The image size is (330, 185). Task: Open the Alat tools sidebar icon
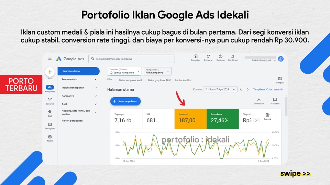click(50, 112)
